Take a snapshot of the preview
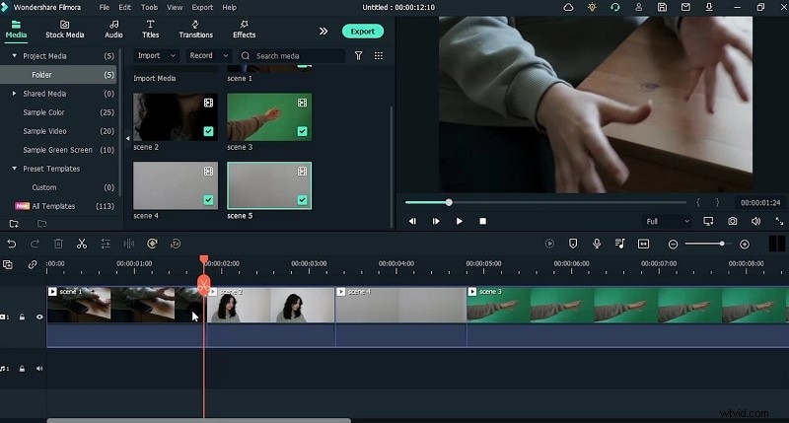 [x=732, y=221]
